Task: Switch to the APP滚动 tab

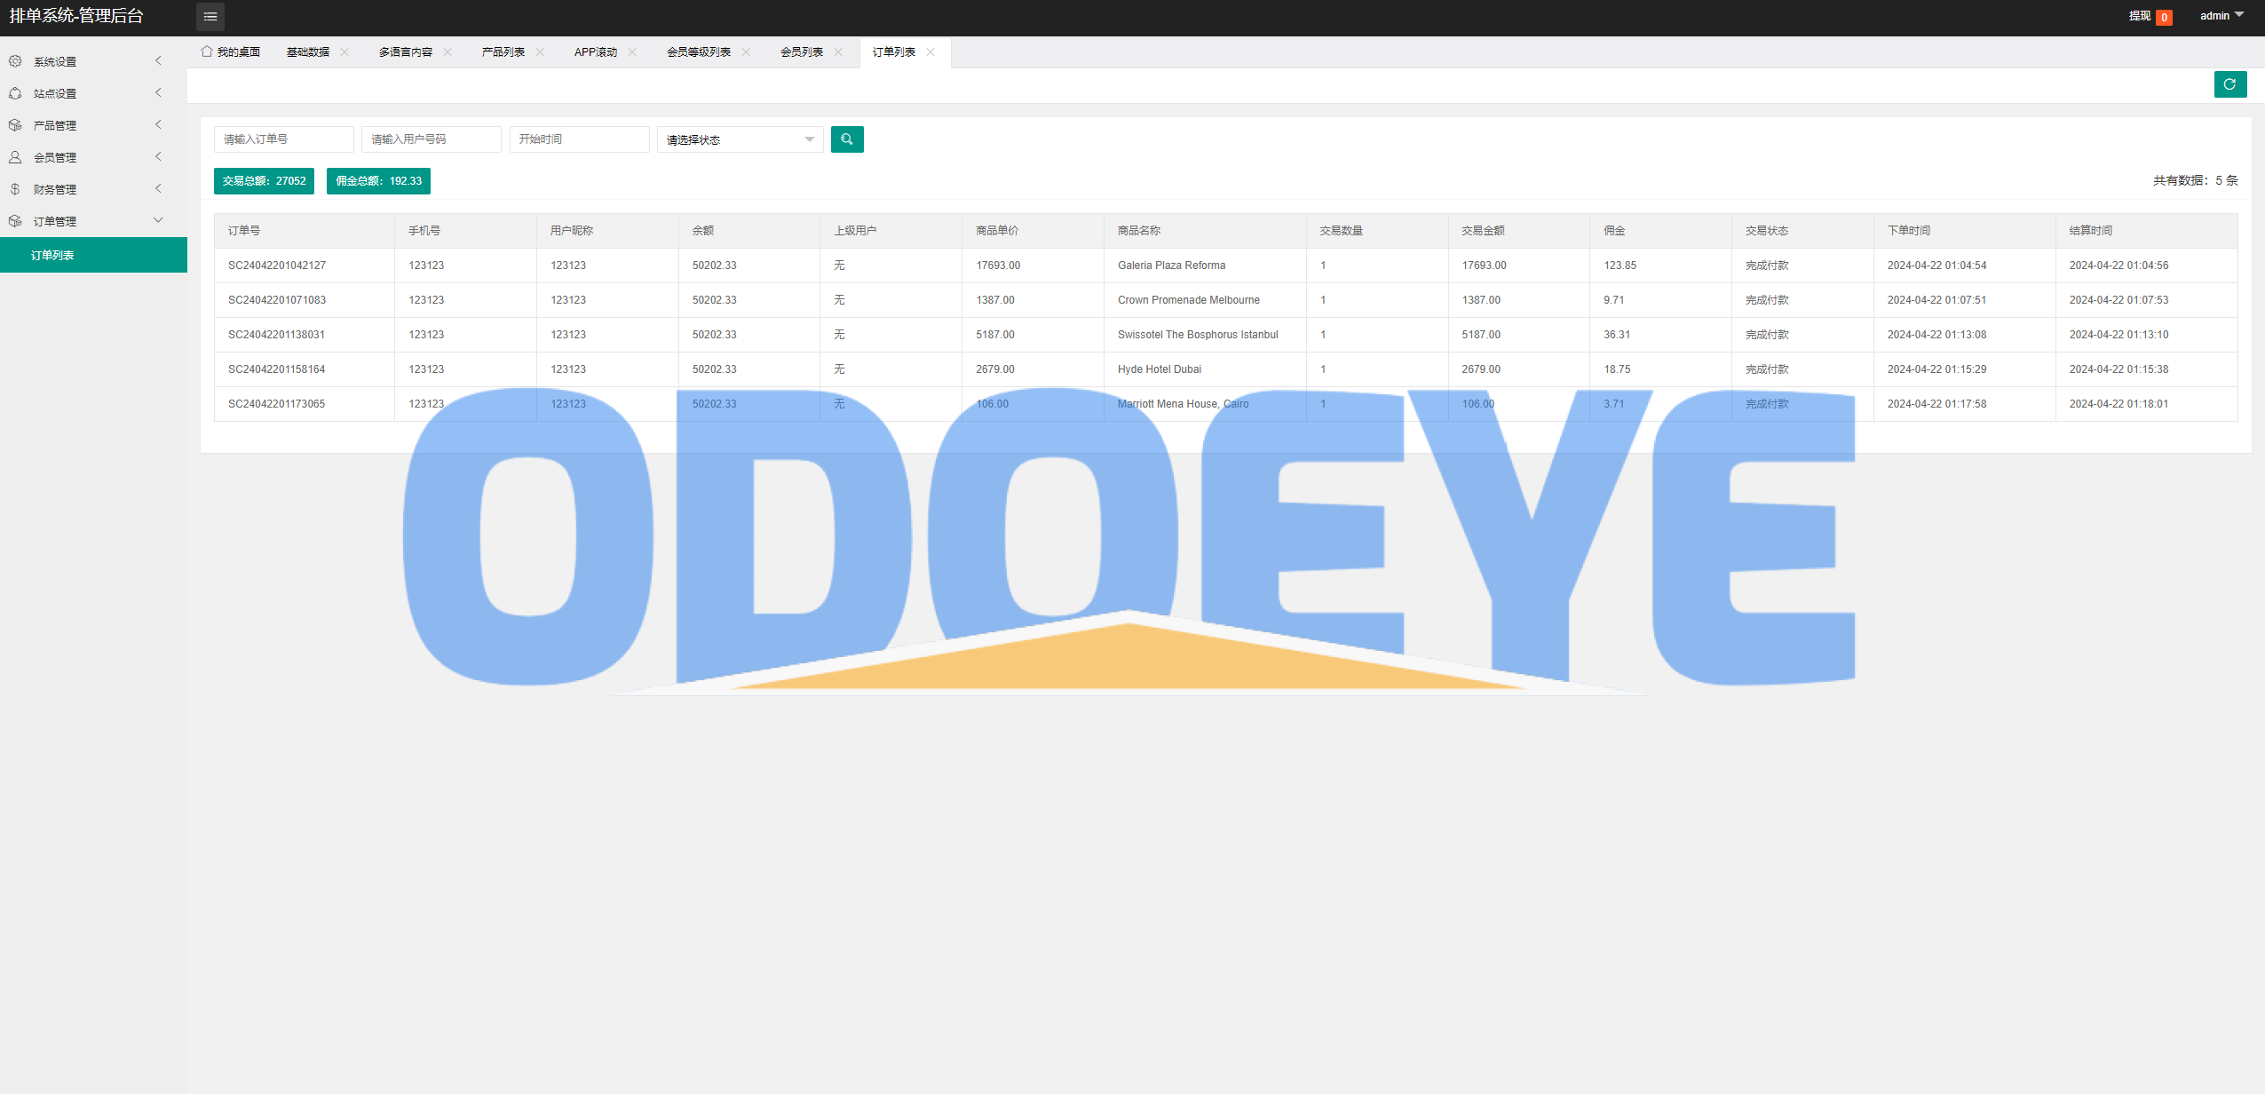Action: [x=596, y=52]
